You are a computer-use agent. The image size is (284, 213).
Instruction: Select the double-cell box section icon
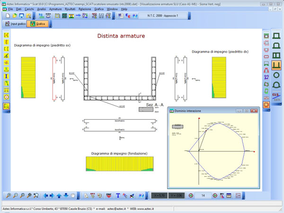click(x=276, y=55)
